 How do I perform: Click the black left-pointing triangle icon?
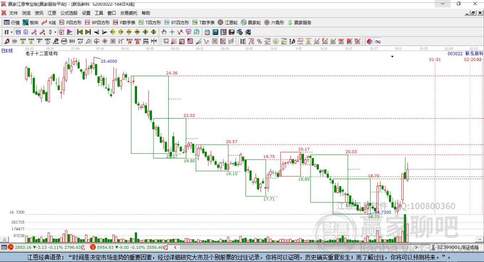point(96,32)
